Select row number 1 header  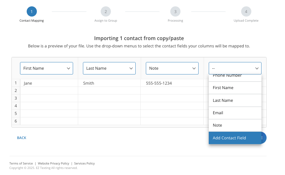[x=16, y=83]
